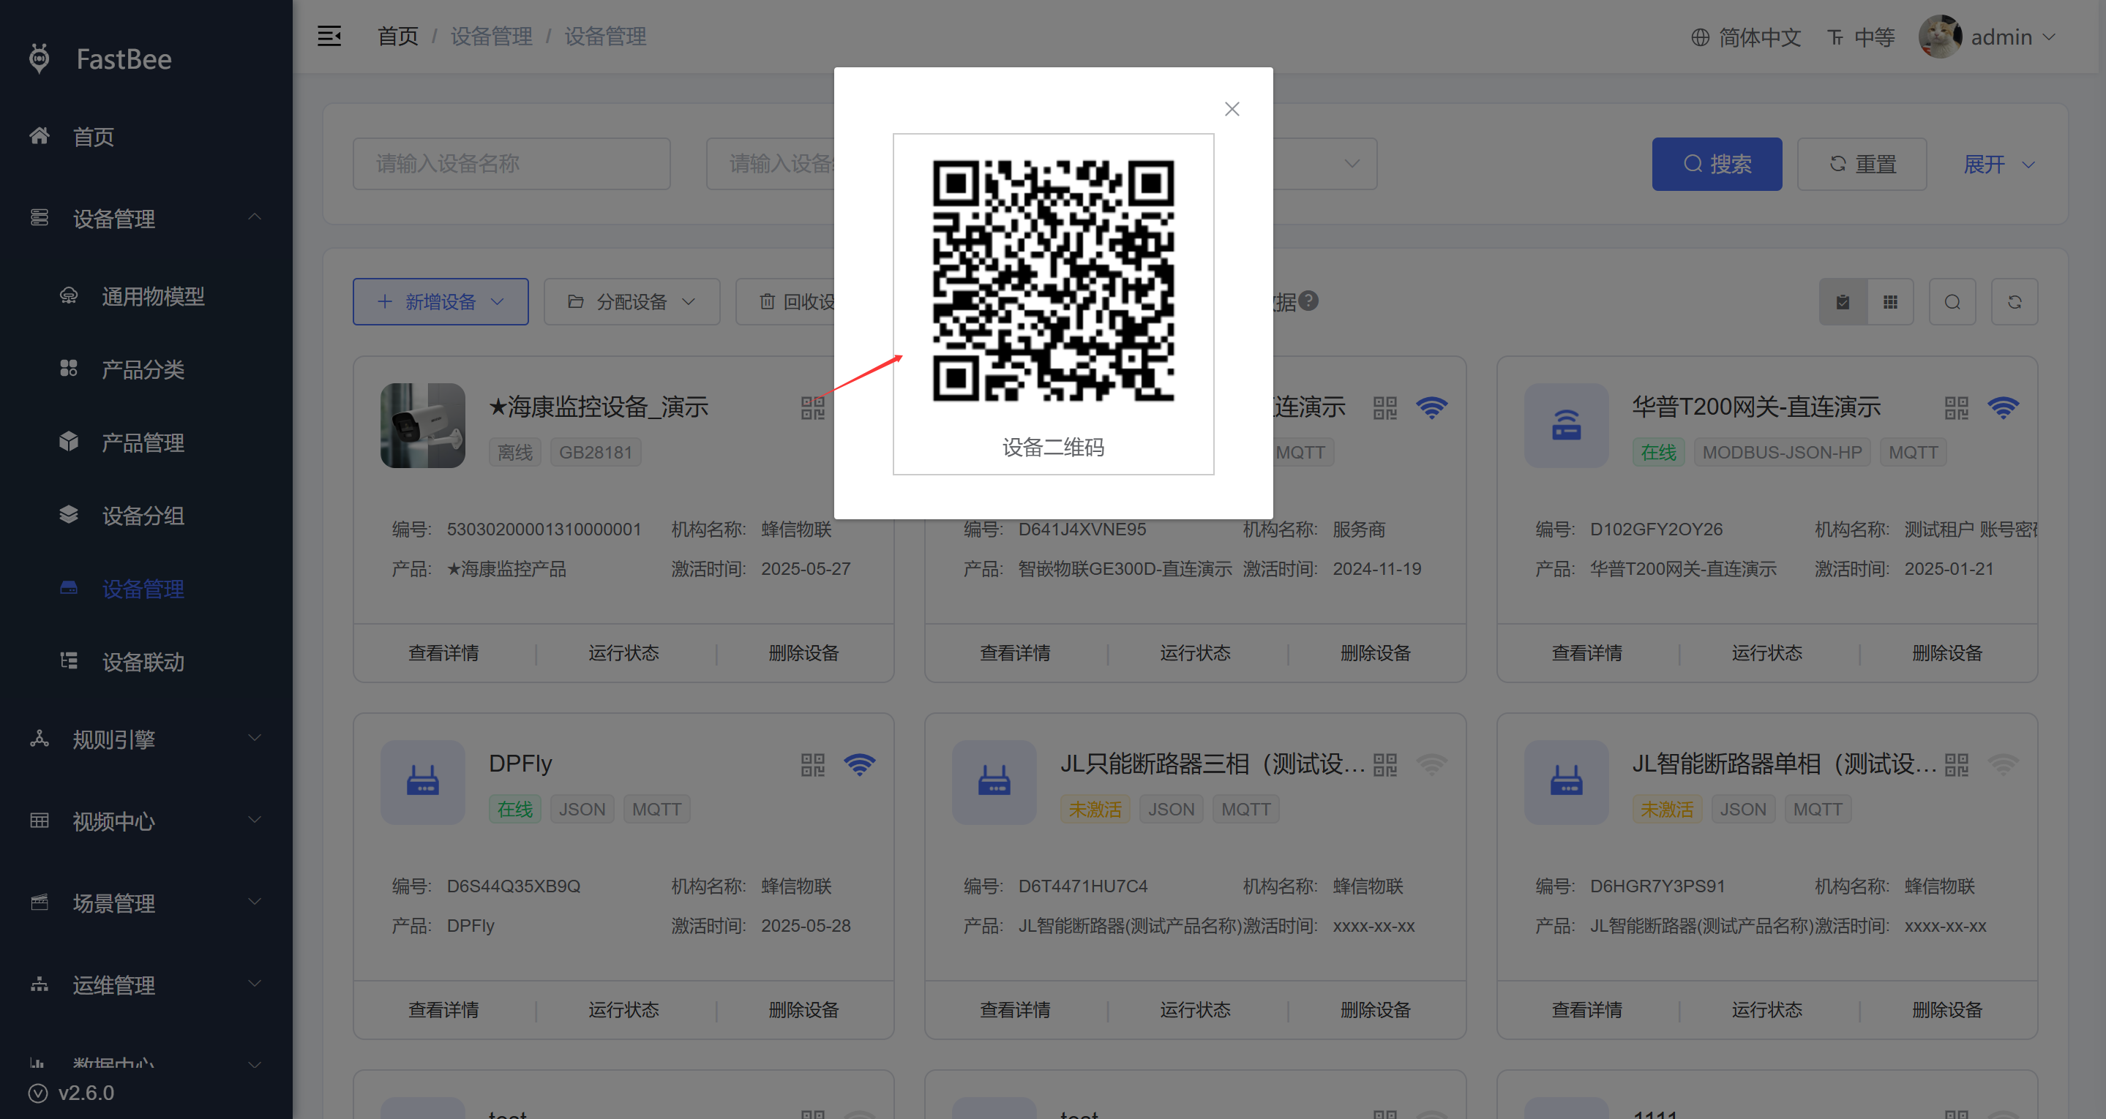Click the 未激活 tag on JL智能断路器单相

point(1667,808)
